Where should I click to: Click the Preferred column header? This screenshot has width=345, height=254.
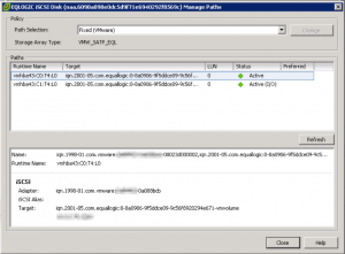click(x=298, y=67)
